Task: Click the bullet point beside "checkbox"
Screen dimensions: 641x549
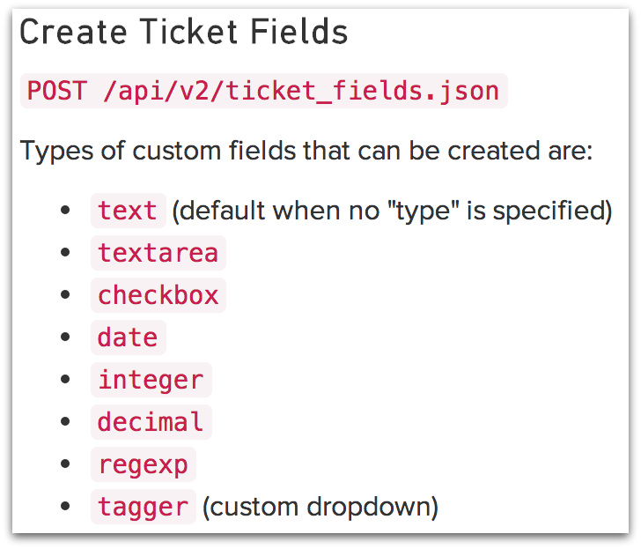Action: click(x=64, y=296)
